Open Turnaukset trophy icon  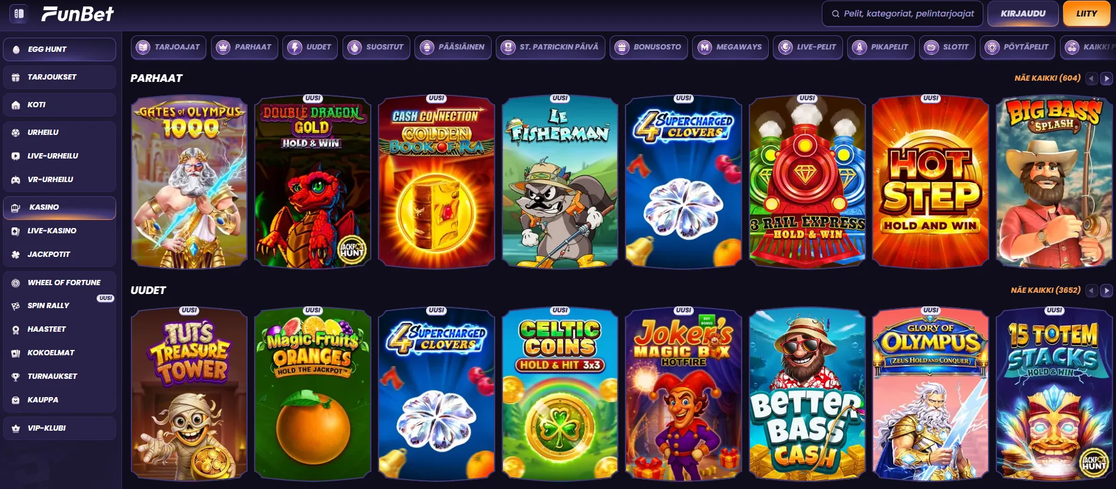[16, 376]
